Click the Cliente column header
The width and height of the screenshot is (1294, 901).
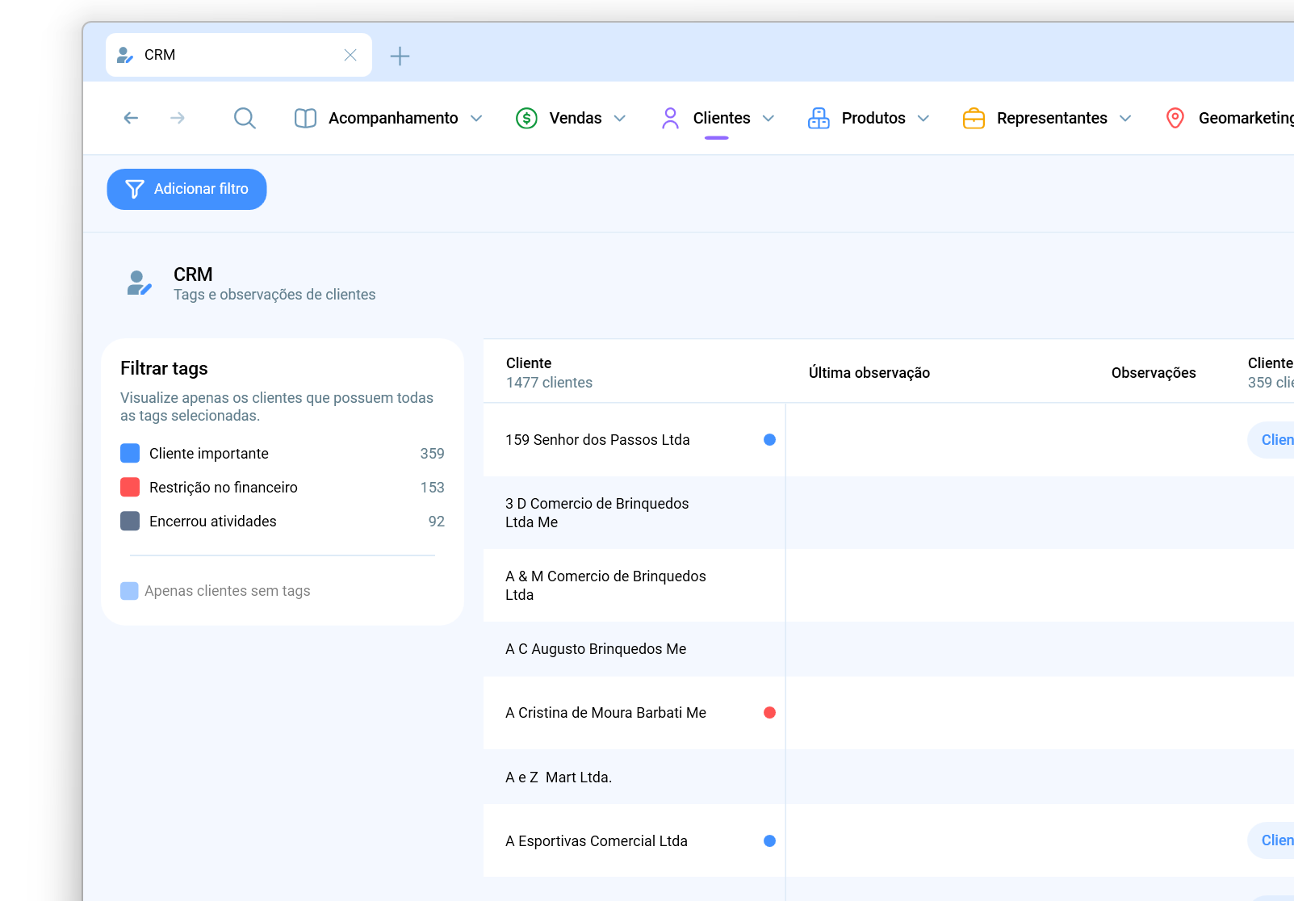(x=529, y=363)
